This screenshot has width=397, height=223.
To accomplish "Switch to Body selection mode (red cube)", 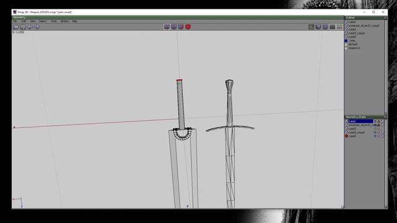I will coord(188,27).
